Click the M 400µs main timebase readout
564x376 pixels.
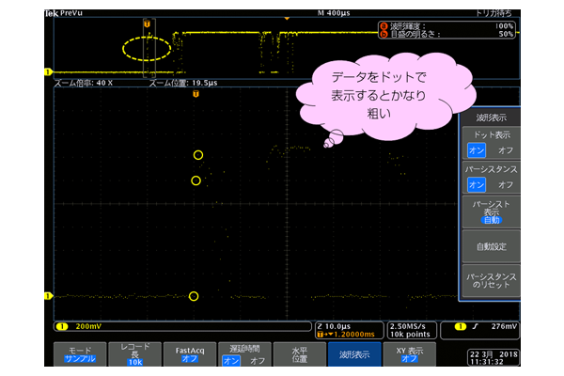click(x=334, y=13)
